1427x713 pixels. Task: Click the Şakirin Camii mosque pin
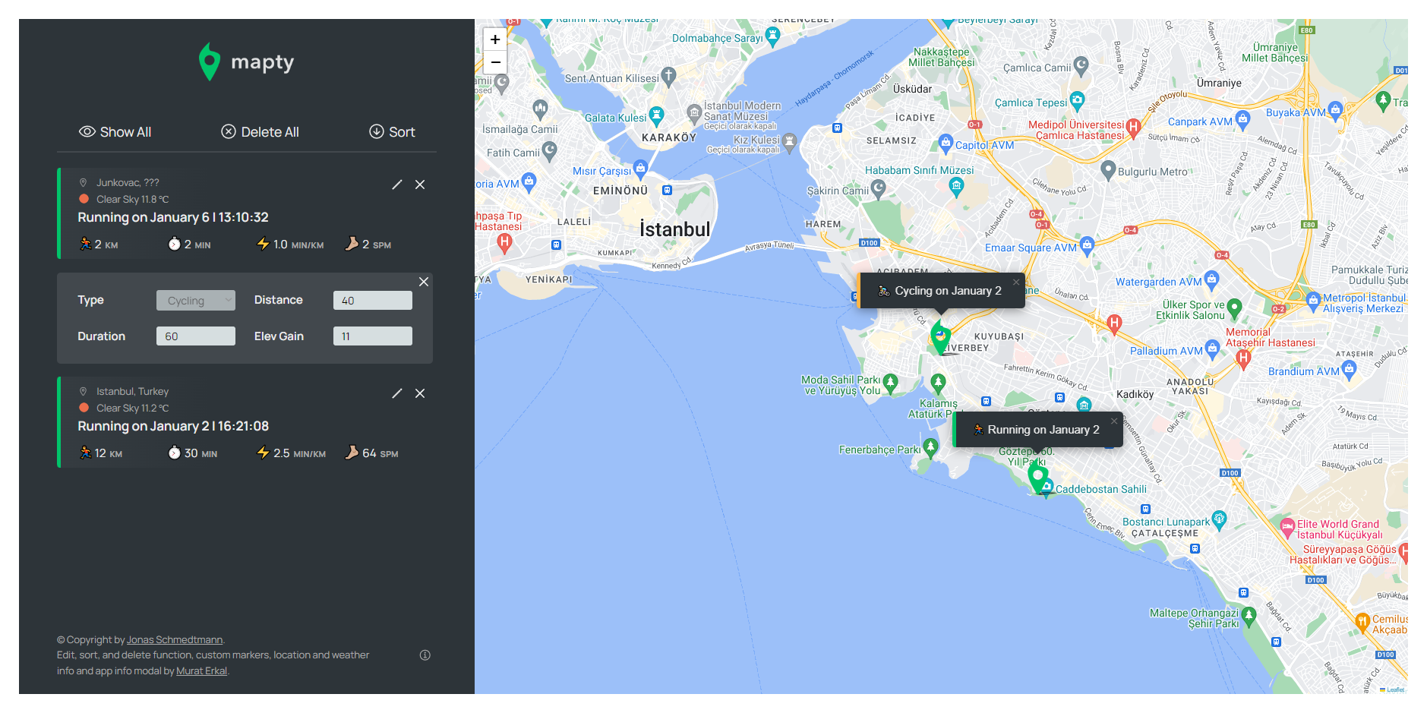(878, 188)
